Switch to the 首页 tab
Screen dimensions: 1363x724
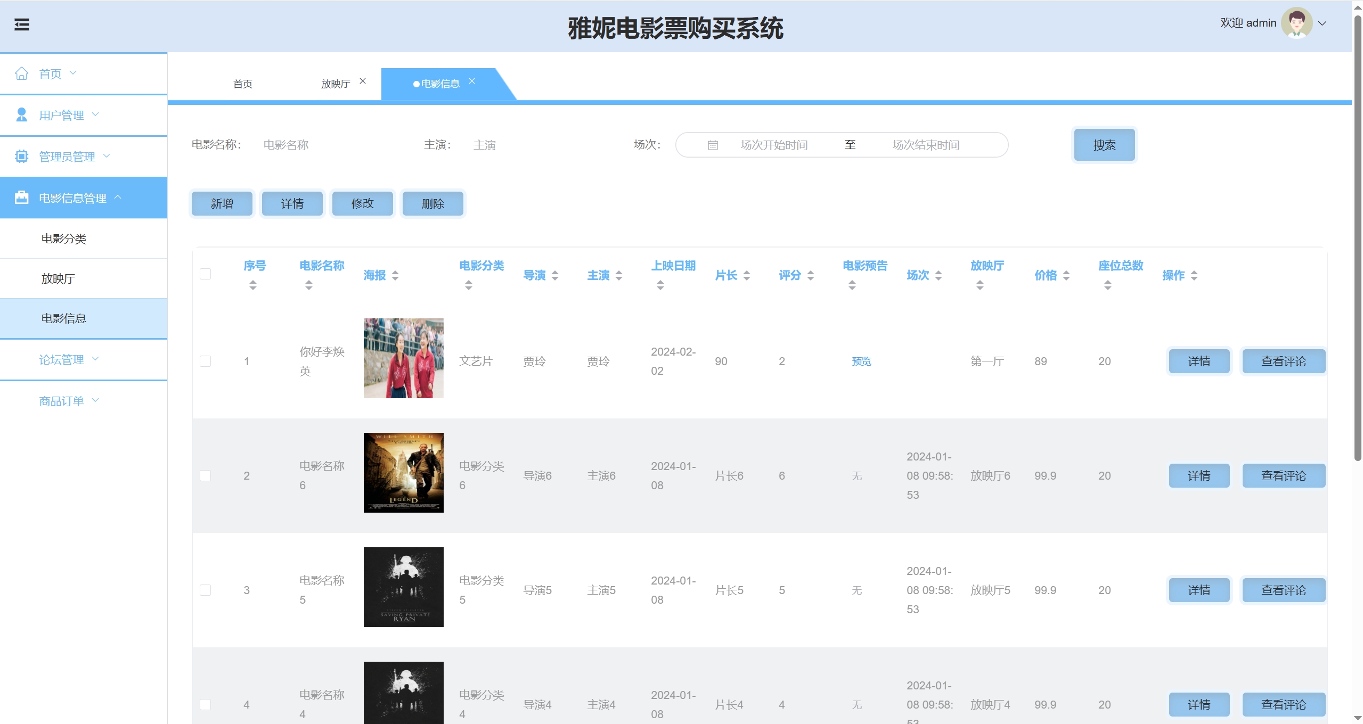(243, 84)
